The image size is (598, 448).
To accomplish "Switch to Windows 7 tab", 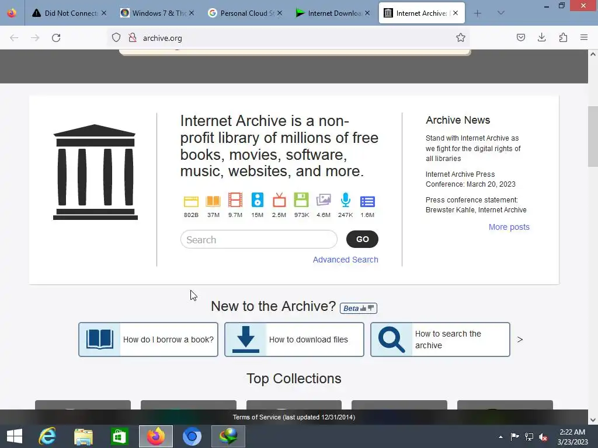I will (x=158, y=13).
